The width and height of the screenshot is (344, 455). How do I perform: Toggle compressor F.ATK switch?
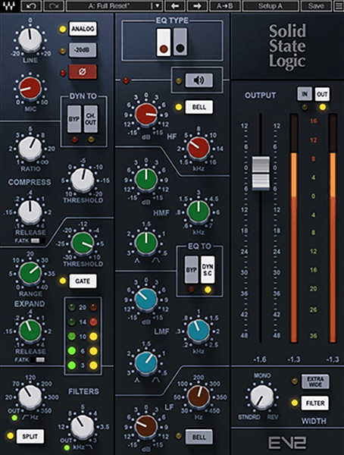click(37, 241)
